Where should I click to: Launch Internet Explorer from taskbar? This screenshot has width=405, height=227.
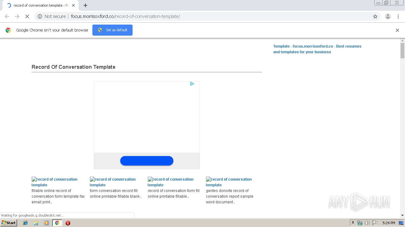pyautogui.click(x=25, y=223)
